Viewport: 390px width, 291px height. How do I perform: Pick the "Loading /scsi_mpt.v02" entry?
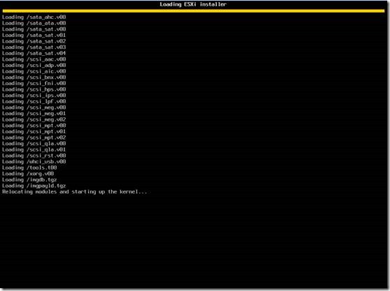(x=34, y=137)
